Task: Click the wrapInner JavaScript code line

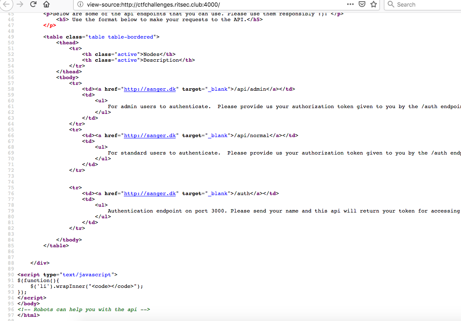Action: (x=87, y=286)
